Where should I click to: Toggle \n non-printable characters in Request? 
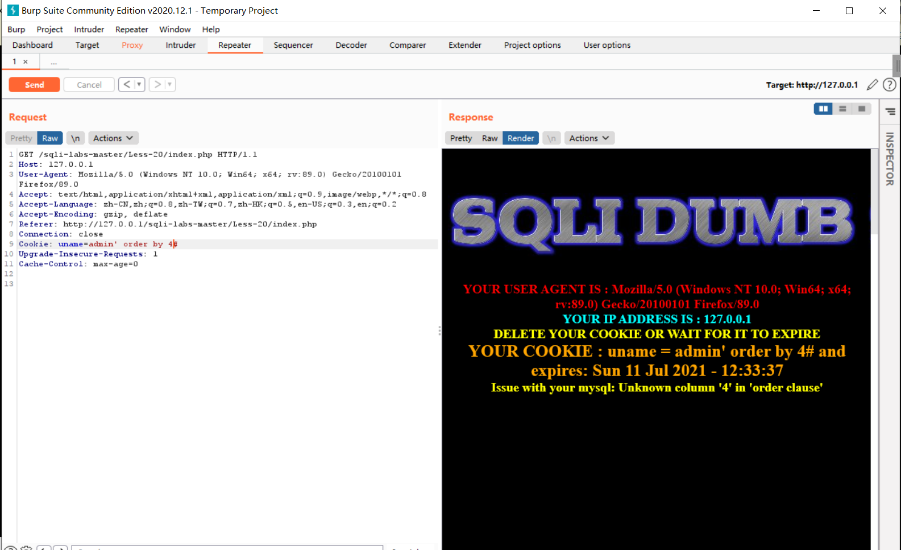coord(76,138)
